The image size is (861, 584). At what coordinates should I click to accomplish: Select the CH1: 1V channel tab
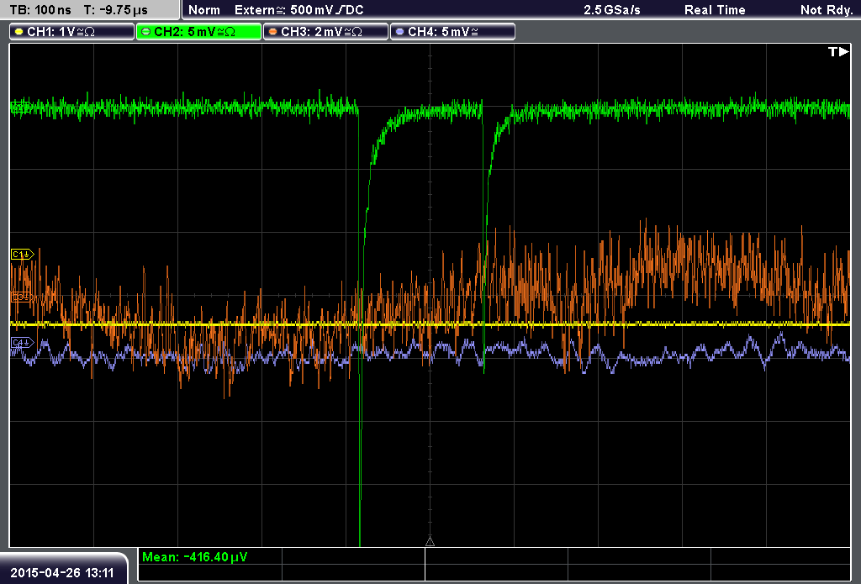click(72, 32)
